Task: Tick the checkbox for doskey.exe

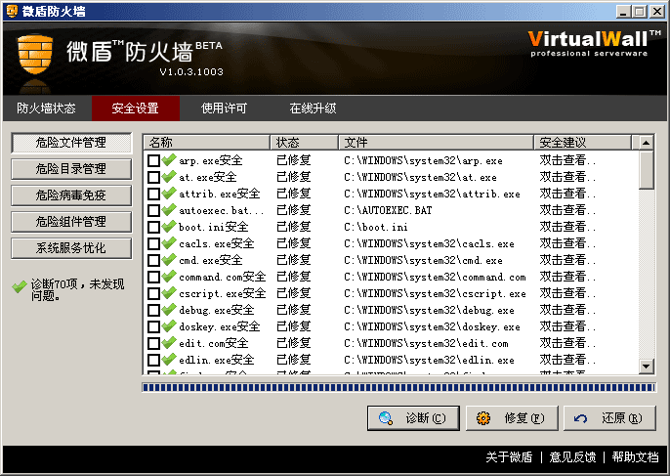Action: click(x=153, y=327)
